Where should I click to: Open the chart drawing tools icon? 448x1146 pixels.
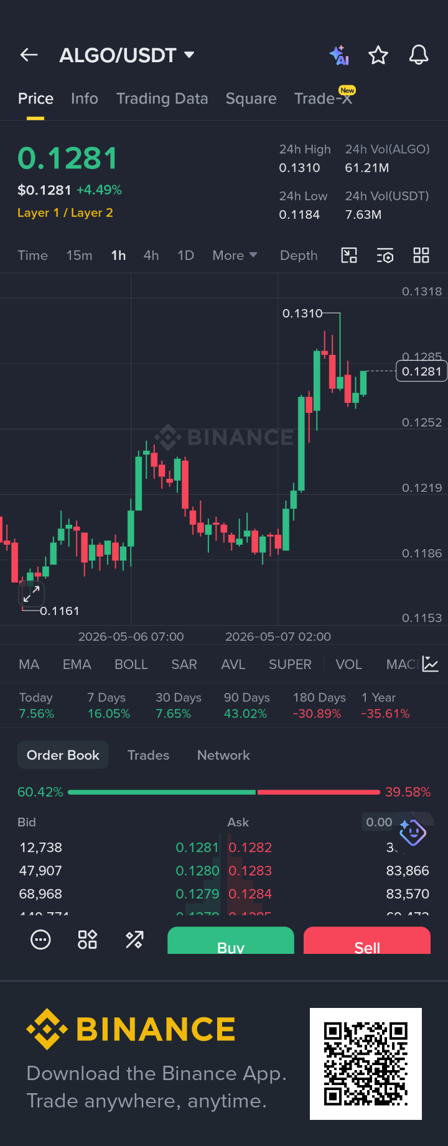point(349,256)
